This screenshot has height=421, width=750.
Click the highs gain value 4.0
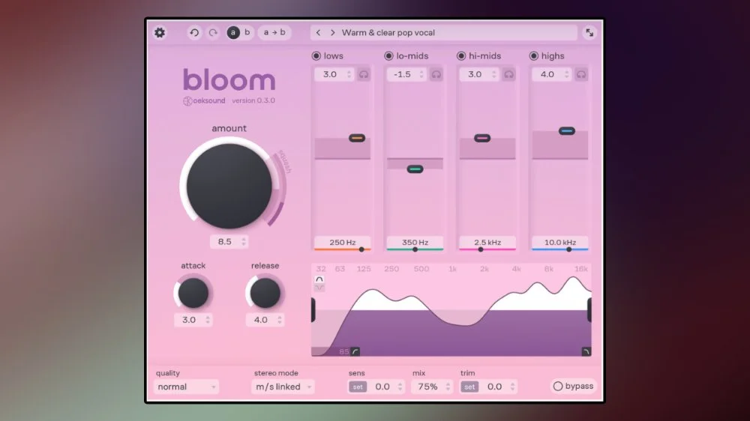[x=547, y=75]
